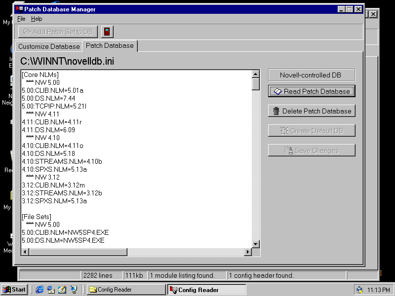Click the Novell-controlled DB button

tap(312, 75)
